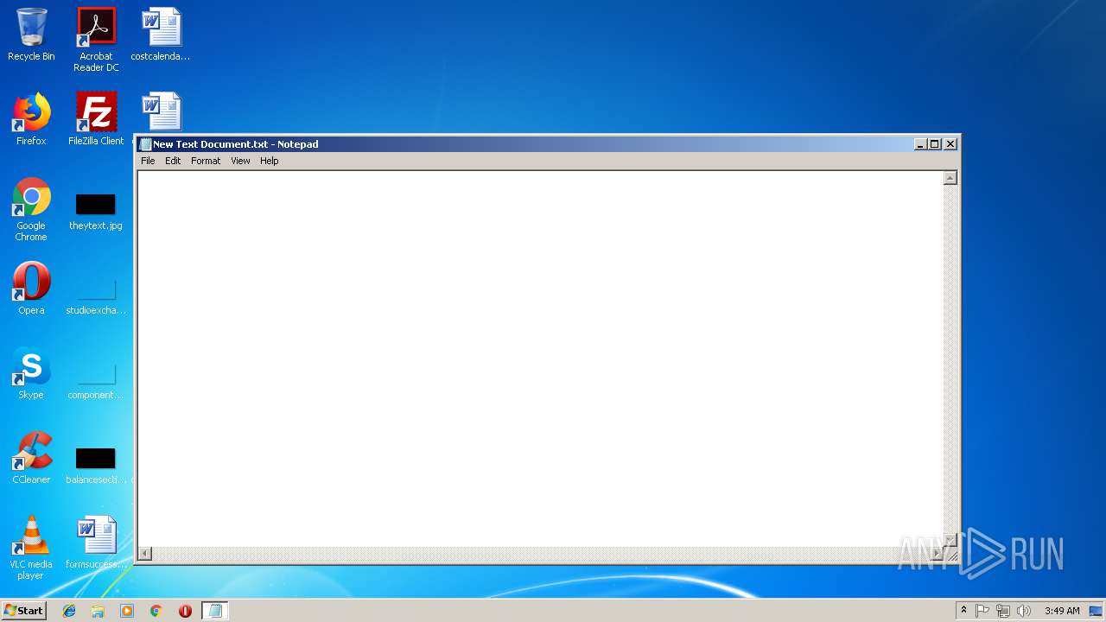
Task: Launch Acrobat Reader DC shortcut
Action: point(96,39)
